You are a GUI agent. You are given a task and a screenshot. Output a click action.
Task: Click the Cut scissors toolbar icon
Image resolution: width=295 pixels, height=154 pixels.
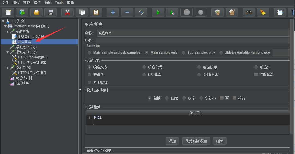coord(67,12)
